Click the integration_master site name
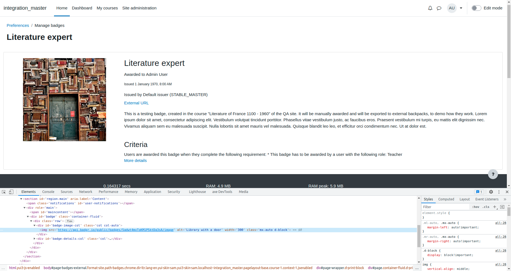 (25, 8)
